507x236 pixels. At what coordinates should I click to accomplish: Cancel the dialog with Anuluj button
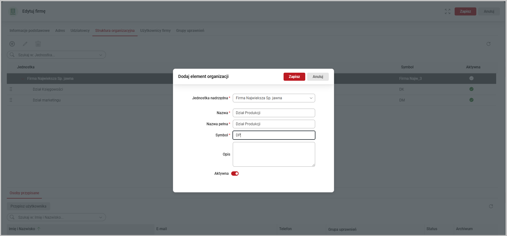318,77
